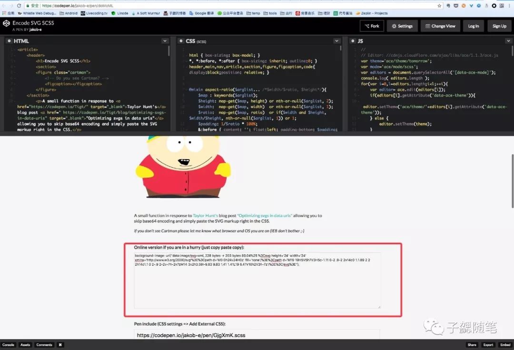Click the browser reload icon
This screenshot has width=514, height=350.
(x=19, y=6)
